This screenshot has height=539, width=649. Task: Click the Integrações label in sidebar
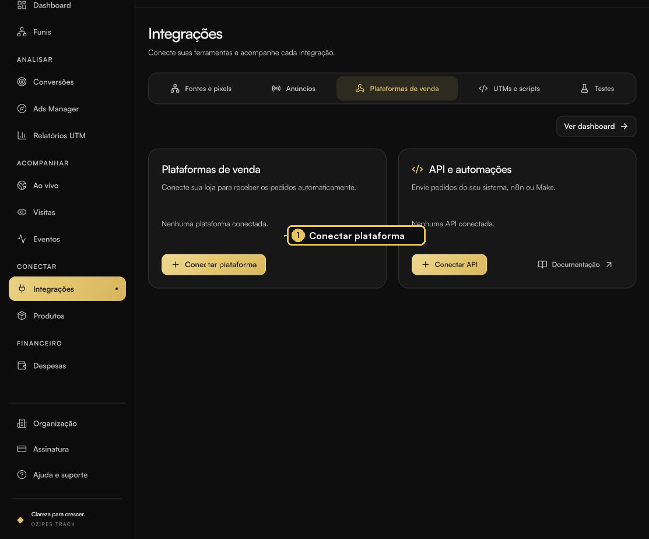pos(54,289)
